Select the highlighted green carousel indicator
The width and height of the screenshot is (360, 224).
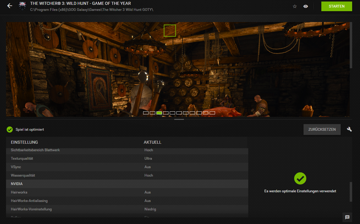point(159,113)
